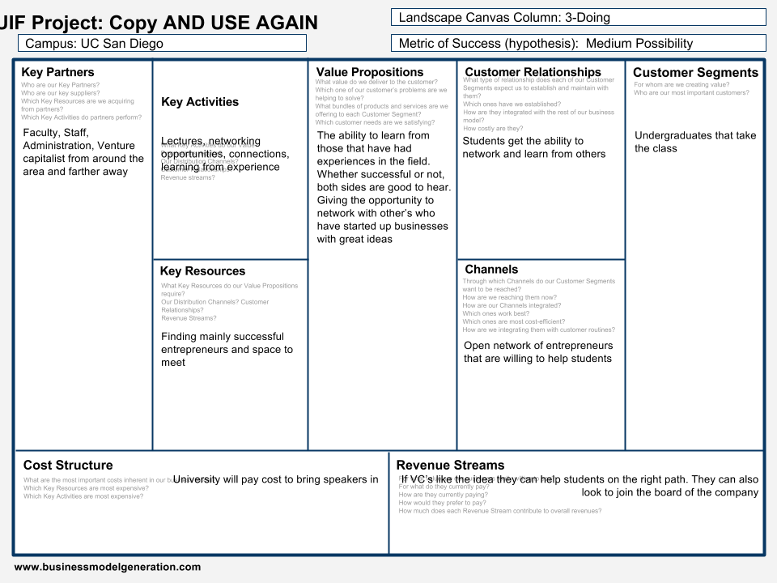
Task: Select the project title 'Copy AND USE AGAIN'
Action: (214, 23)
